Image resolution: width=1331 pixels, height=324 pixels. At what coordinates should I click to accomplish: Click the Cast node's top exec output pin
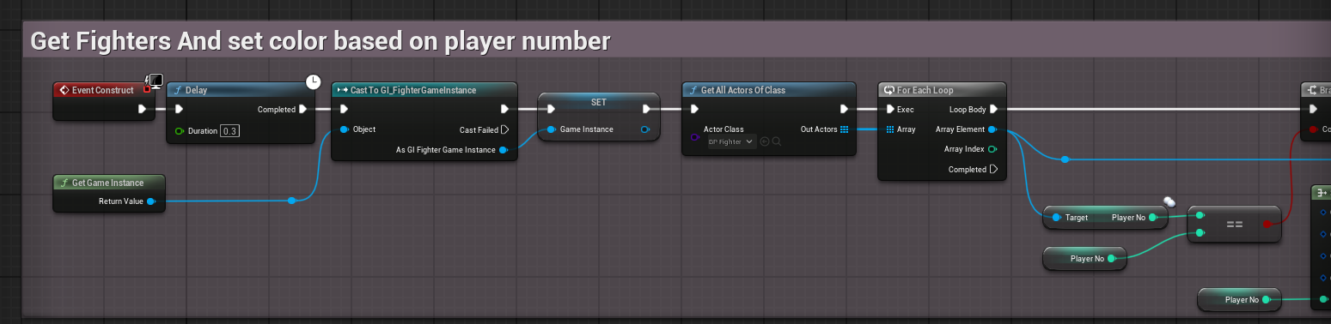[x=505, y=109]
